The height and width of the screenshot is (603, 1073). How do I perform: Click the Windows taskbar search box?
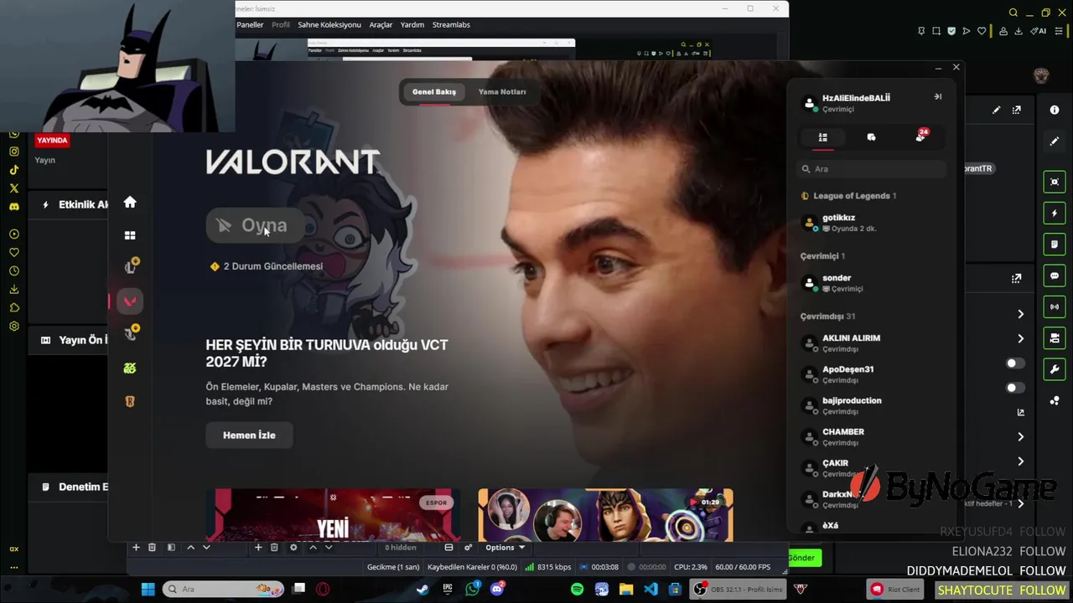pyautogui.click(x=223, y=590)
